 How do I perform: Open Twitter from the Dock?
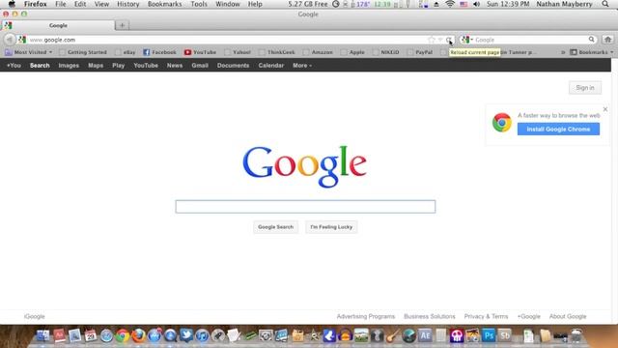[x=186, y=335]
